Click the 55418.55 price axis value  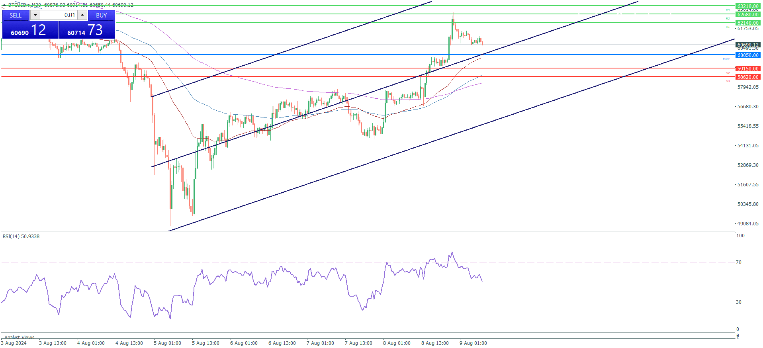coord(748,126)
